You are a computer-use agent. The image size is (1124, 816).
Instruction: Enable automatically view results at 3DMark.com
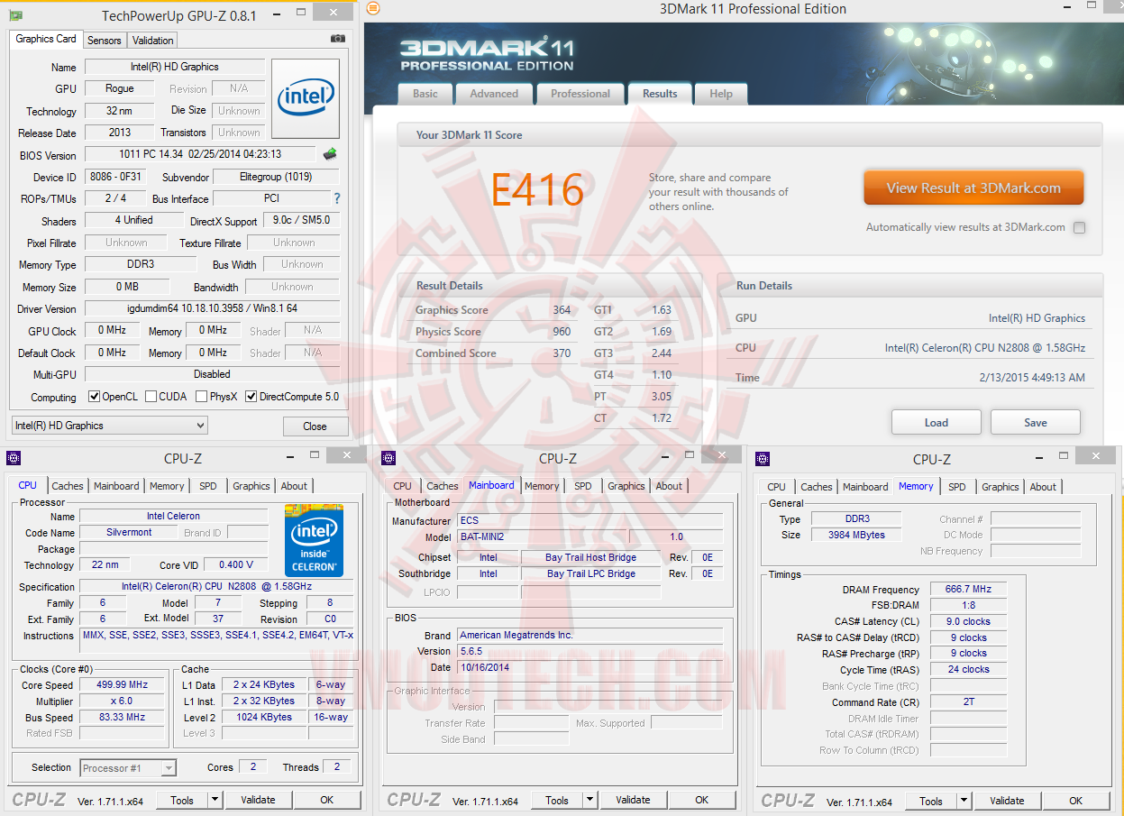1079,228
